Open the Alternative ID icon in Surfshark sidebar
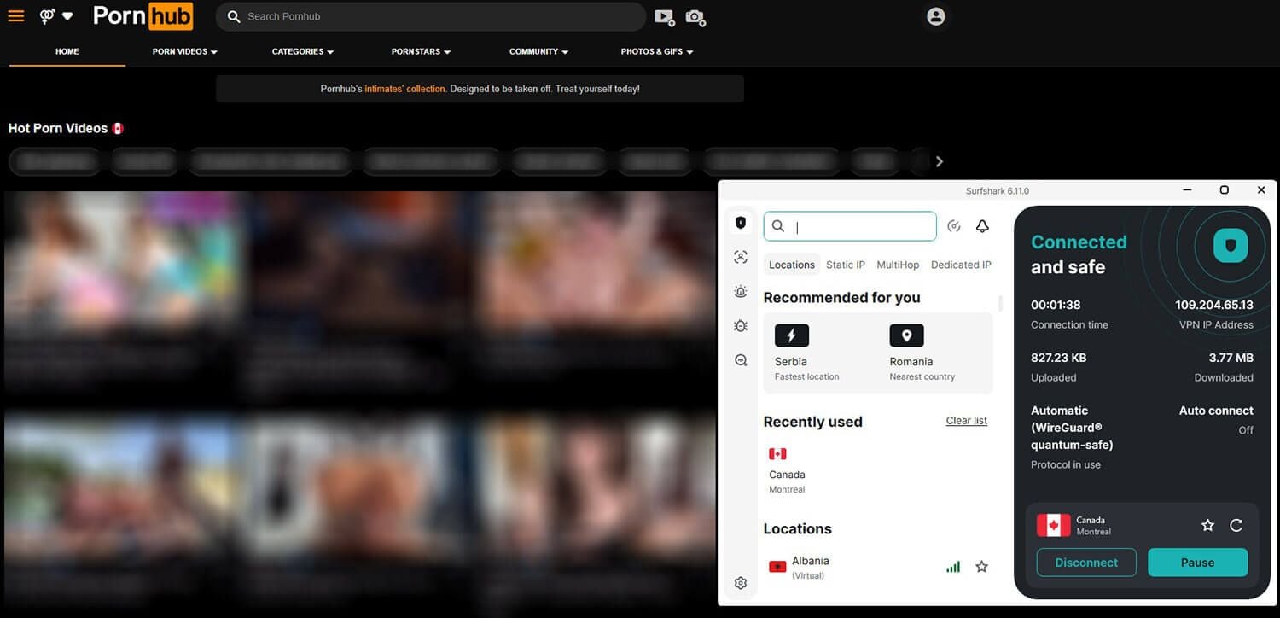The width and height of the screenshot is (1280, 618). point(741,257)
